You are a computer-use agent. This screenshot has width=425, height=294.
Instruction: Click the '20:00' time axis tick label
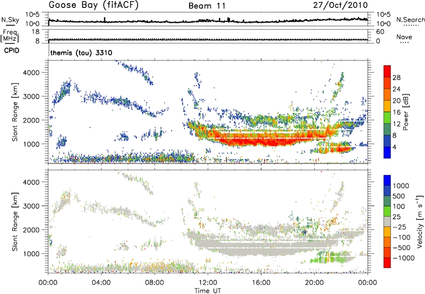coord(314,283)
